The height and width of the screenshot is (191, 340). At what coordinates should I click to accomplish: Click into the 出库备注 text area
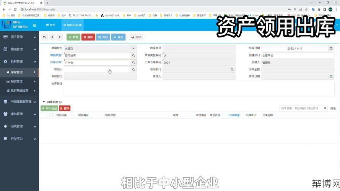click(x=199, y=89)
